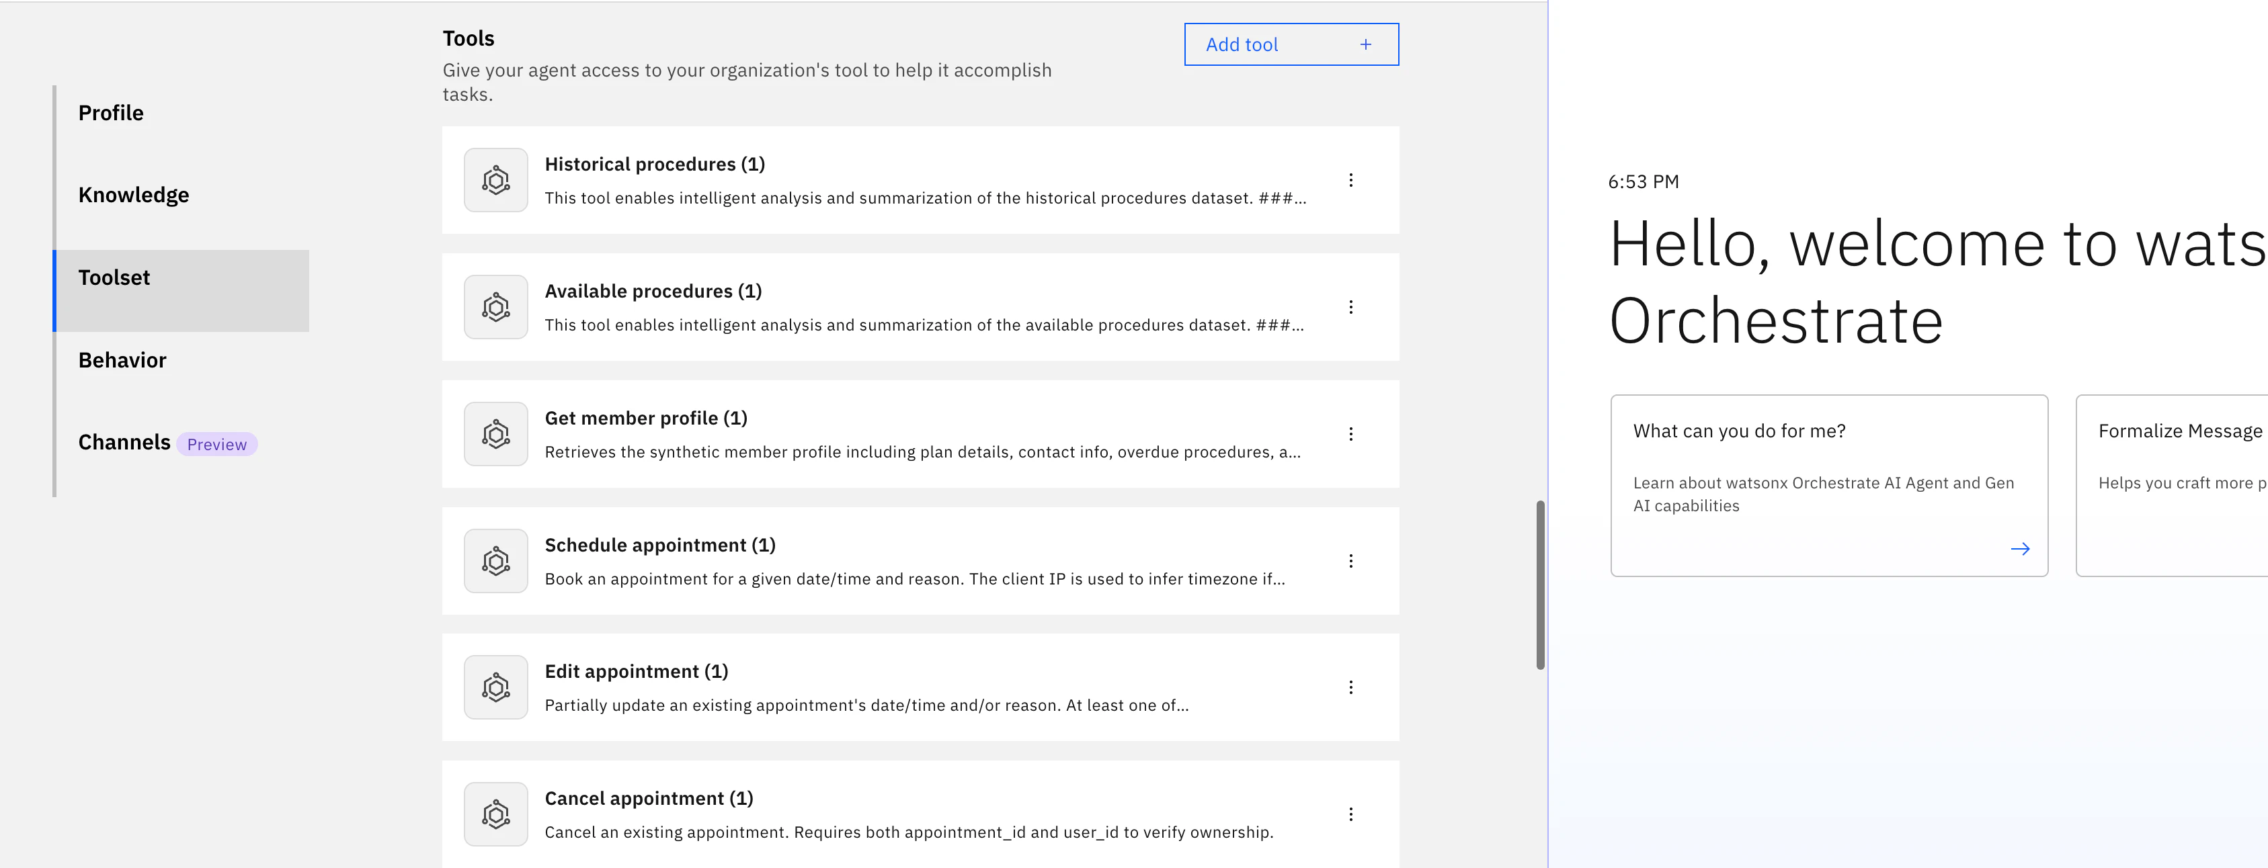2268x868 pixels.
Task: Click the Available procedures tool icon
Action: 495,307
